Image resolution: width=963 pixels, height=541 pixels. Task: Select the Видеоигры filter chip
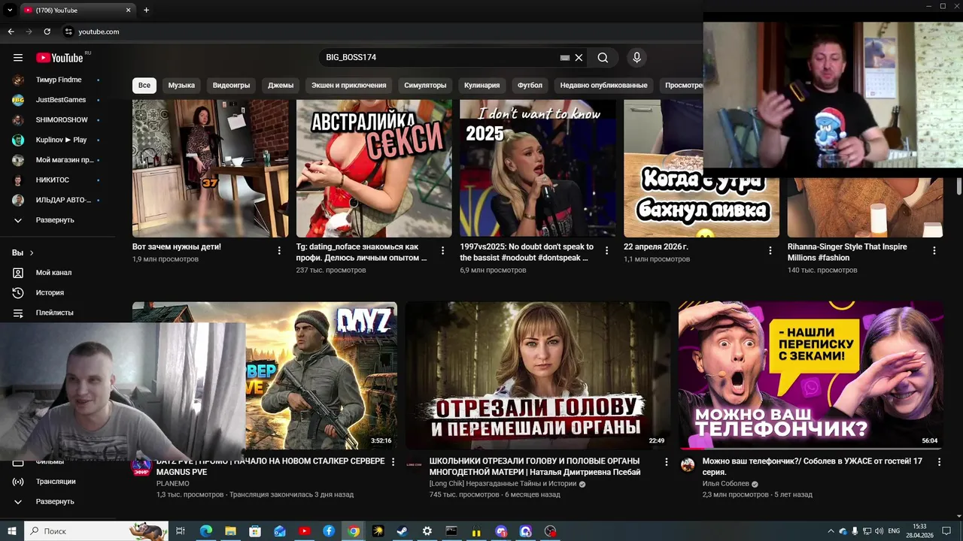pyautogui.click(x=231, y=86)
